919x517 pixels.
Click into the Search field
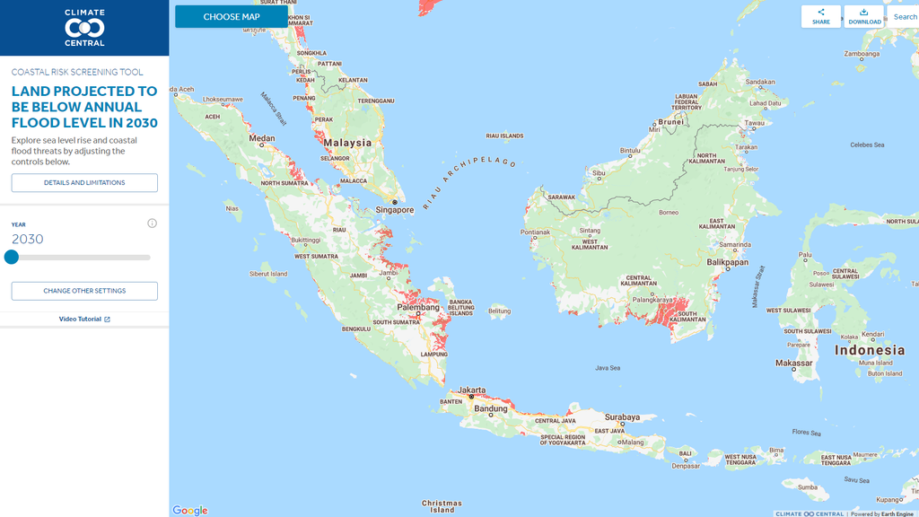click(x=903, y=16)
